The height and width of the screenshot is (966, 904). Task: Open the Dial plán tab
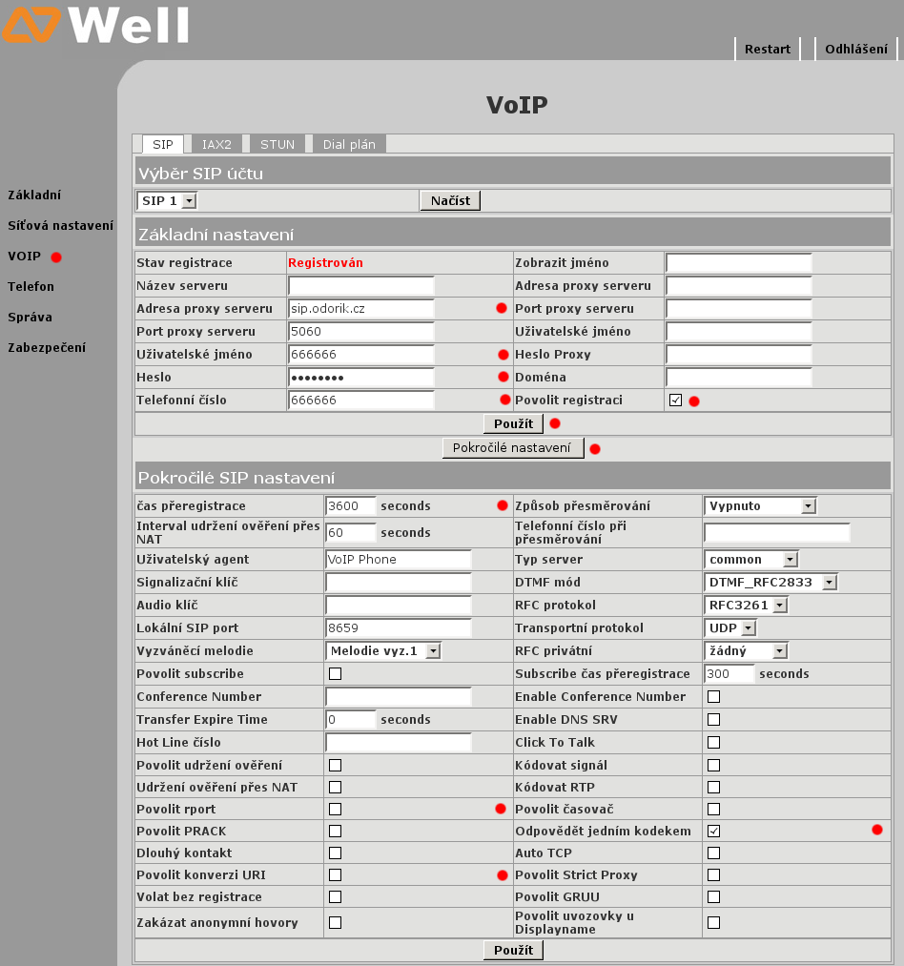point(349,144)
